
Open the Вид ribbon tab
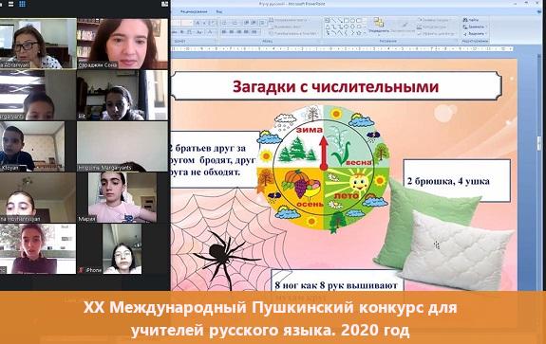(219, 11)
